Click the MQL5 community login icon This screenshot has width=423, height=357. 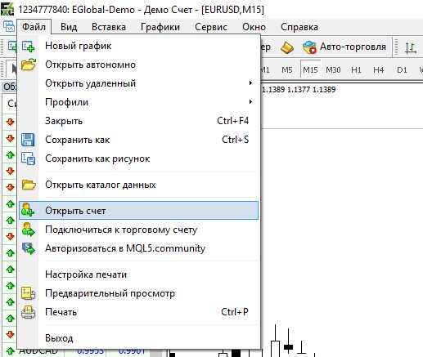click(x=29, y=248)
